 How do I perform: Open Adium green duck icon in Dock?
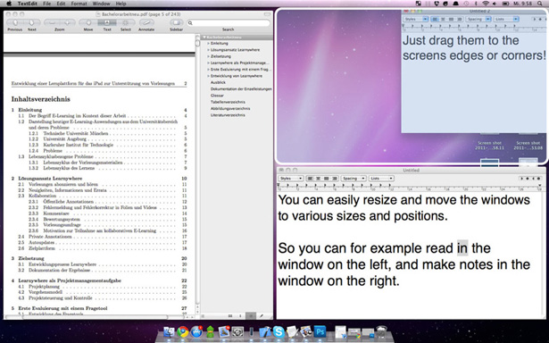[x=210, y=331]
